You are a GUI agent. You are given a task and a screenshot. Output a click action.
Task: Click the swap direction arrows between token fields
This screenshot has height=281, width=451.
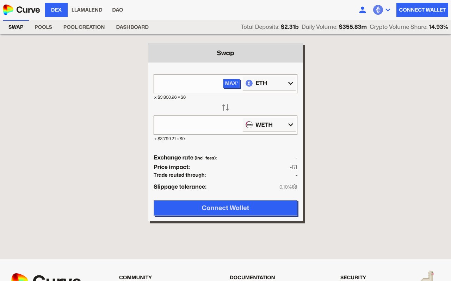click(x=225, y=107)
